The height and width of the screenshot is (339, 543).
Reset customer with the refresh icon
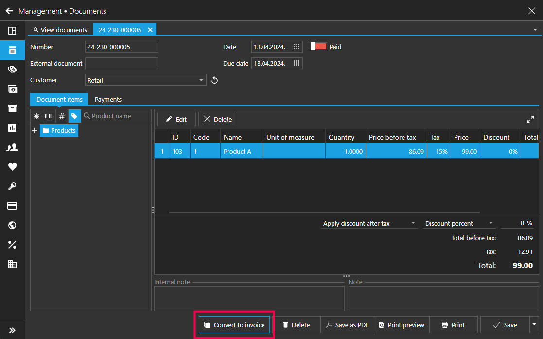[x=214, y=80]
